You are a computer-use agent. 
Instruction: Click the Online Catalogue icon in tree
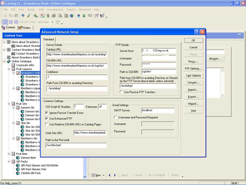point(9,61)
